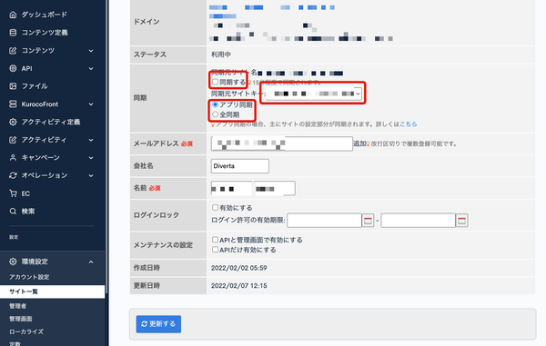546x346 pixels.
Task: Click the 検索 magnifier icon
Action: point(13,212)
